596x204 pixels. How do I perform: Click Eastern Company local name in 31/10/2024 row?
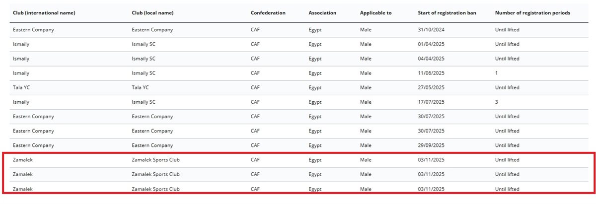point(152,30)
